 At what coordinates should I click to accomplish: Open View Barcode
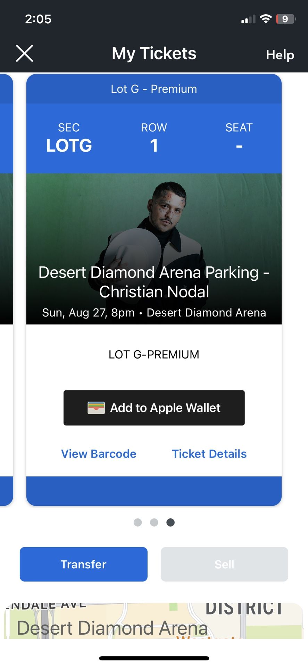click(x=99, y=454)
